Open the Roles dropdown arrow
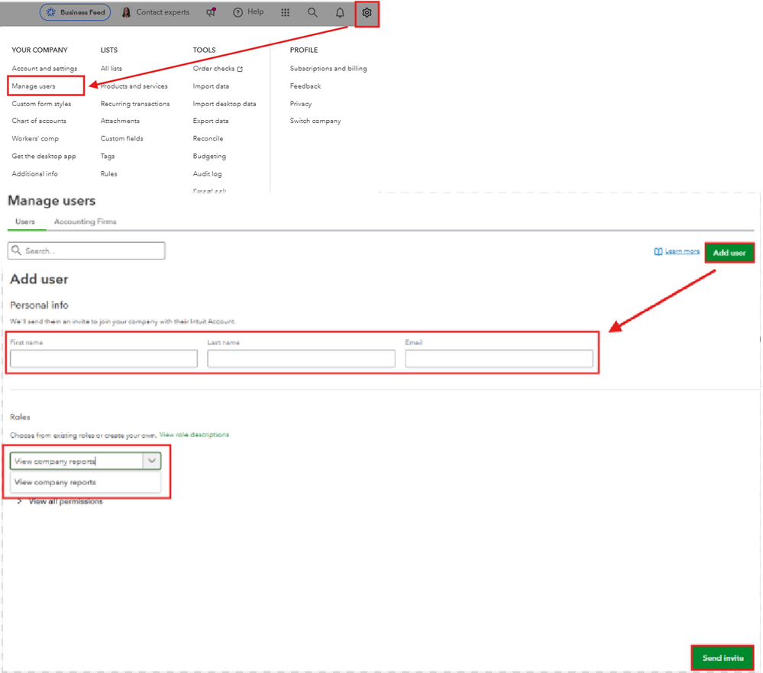 coord(152,461)
